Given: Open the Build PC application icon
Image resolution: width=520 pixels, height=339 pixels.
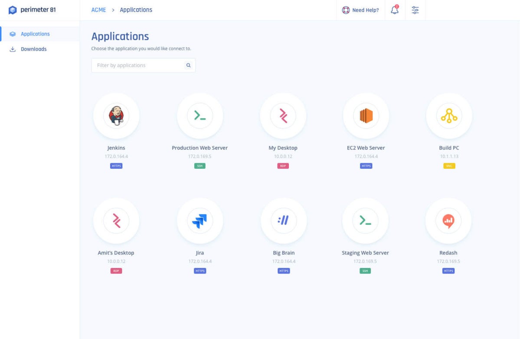Looking at the screenshot, I should [449, 116].
